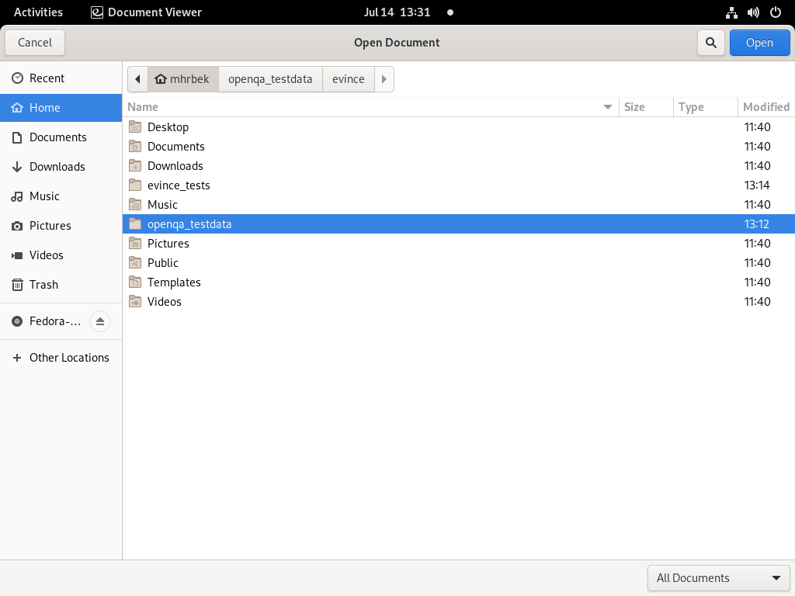Open the network status icon
The height and width of the screenshot is (596, 795).
(x=731, y=12)
